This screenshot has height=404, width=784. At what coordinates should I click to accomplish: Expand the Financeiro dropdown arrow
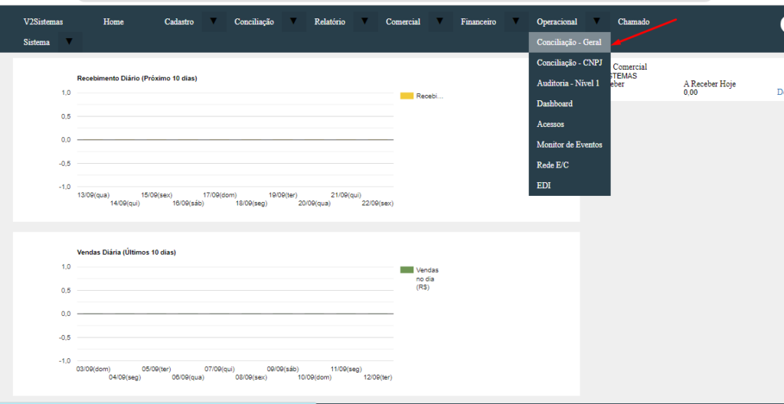click(x=515, y=21)
